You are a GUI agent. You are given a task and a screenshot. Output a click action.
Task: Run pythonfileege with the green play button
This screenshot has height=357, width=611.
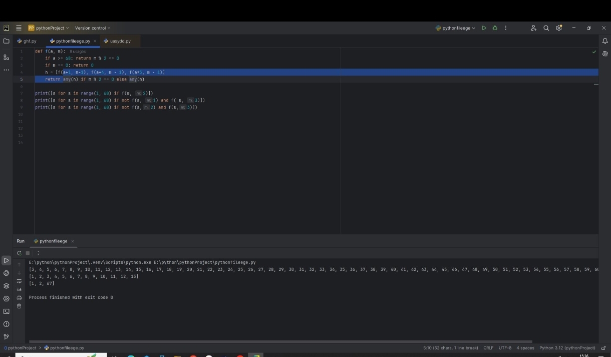tap(484, 28)
